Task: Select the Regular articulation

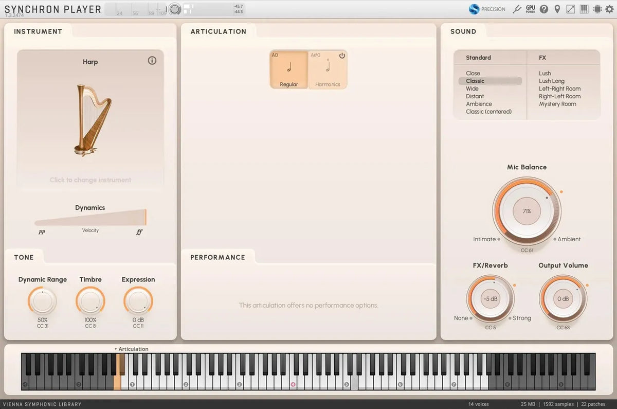Action: tap(288, 69)
